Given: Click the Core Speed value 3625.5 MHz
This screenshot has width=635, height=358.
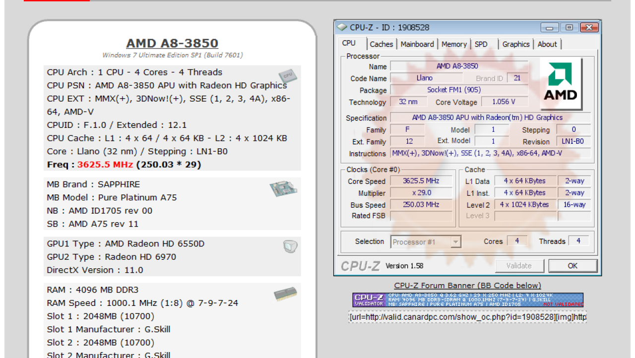Looking at the screenshot, I should point(421,181).
